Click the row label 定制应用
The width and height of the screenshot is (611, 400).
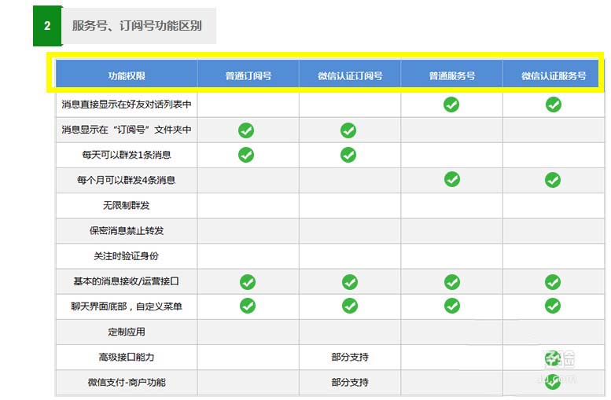127,332
